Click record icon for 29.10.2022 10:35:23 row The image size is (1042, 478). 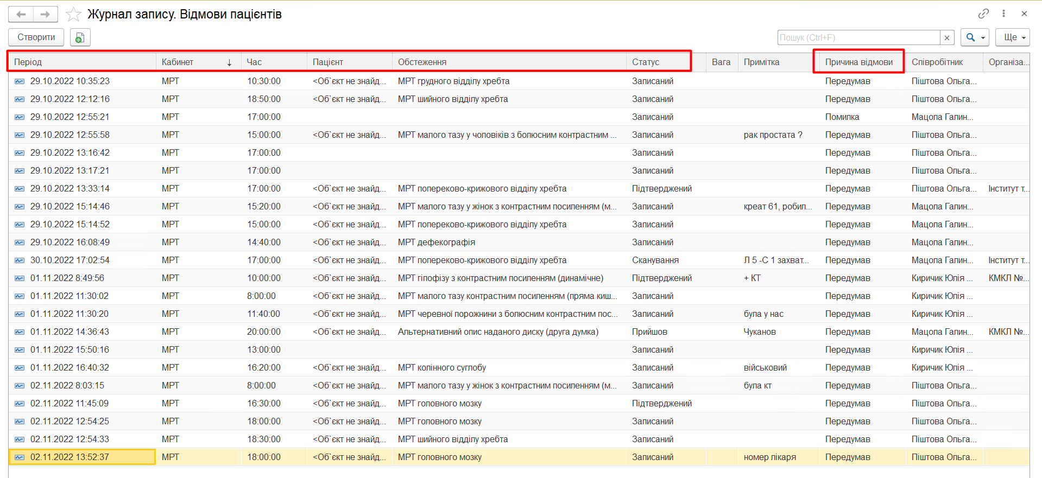pyautogui.click(x=20, y=81)
